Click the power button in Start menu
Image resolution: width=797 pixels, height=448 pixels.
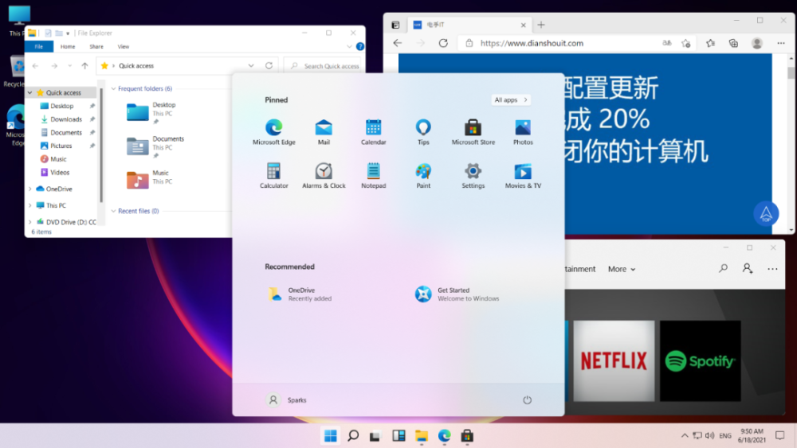pos(527,399)
